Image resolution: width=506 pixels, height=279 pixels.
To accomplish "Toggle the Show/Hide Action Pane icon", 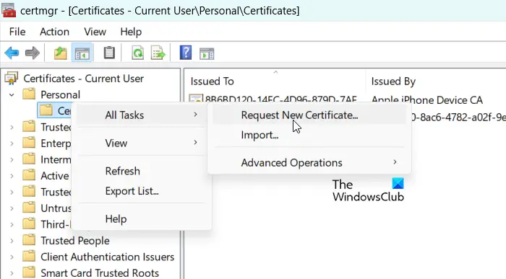I will 207,53.
